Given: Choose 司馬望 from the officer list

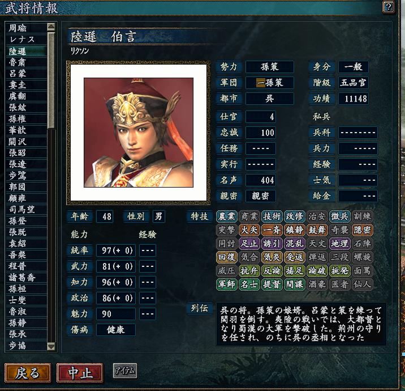Looking at the screenshot, I should pyautogui.click(x=26, y=209).
